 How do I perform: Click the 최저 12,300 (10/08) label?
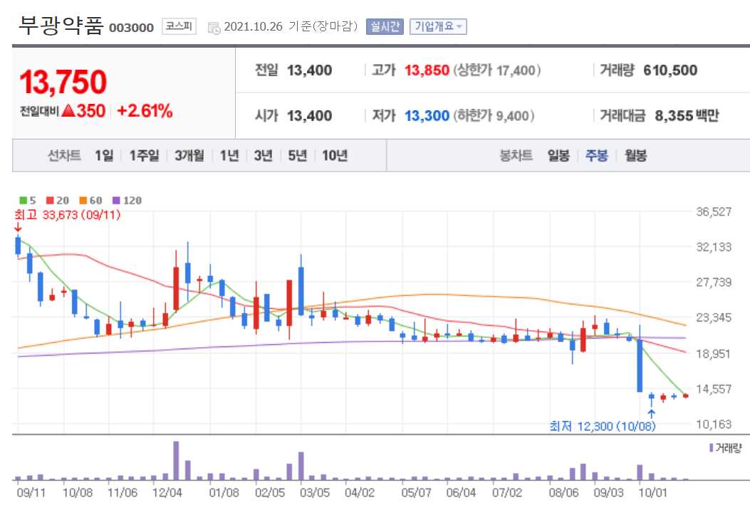pyautogui.click(x=603, y=425)
